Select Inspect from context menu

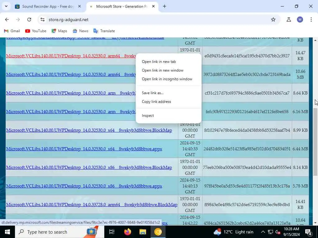tap(148, 116)
